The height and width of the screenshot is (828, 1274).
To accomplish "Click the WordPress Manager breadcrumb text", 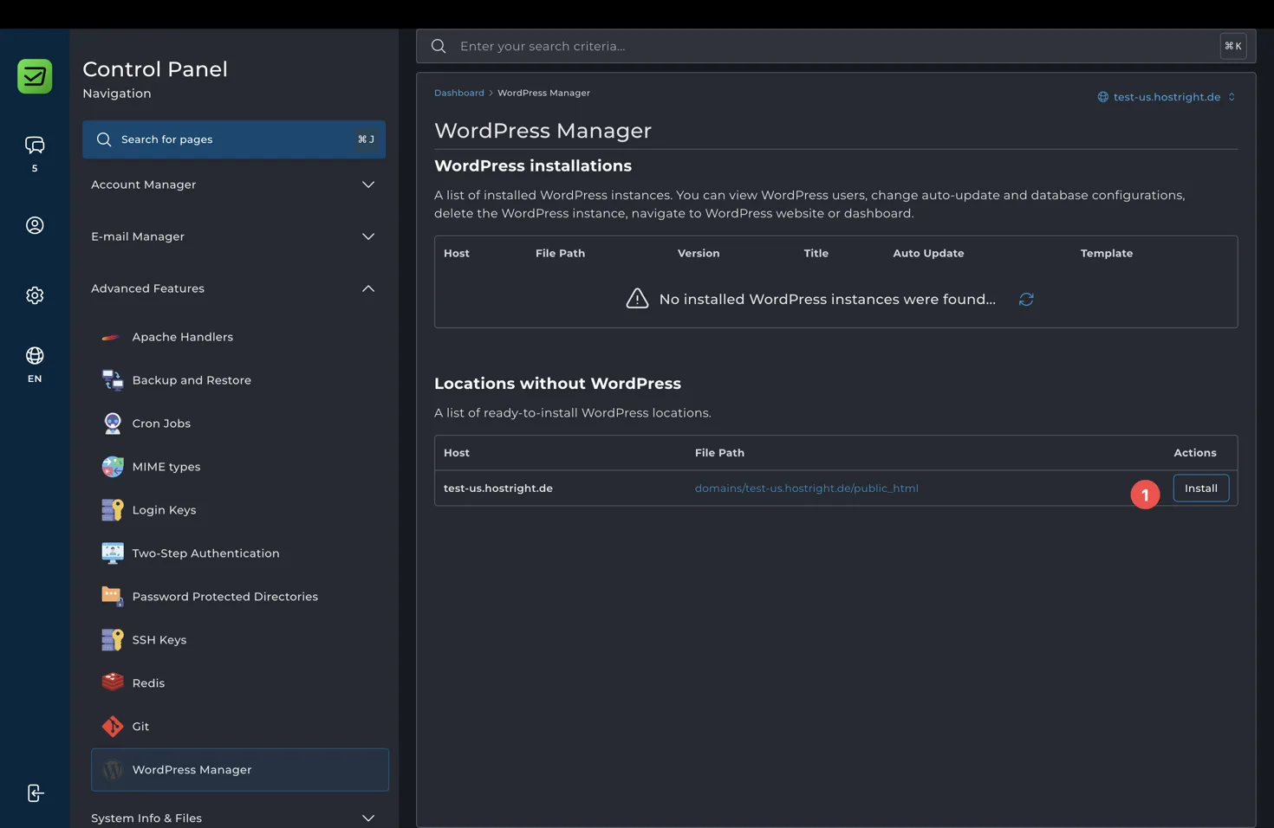I will (543, 93).
